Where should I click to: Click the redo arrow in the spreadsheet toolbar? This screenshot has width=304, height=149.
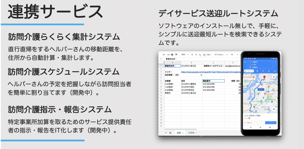168,55
